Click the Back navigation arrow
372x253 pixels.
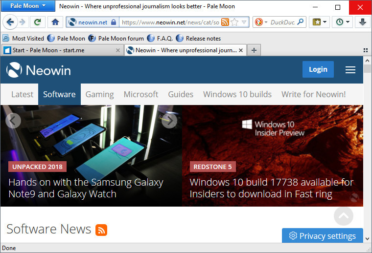[10, 22]
